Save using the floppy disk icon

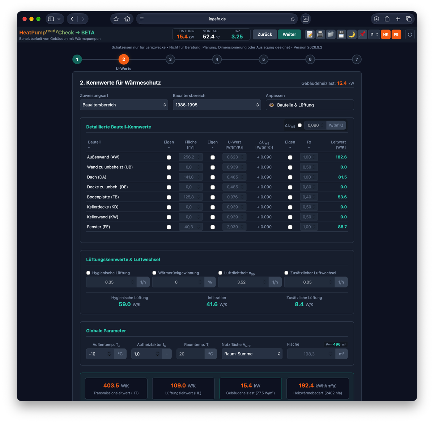pyautogui.click(x=341, y=34)
